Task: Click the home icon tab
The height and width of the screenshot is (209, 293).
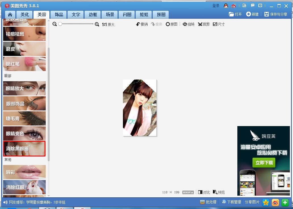Action: (10, 14)
